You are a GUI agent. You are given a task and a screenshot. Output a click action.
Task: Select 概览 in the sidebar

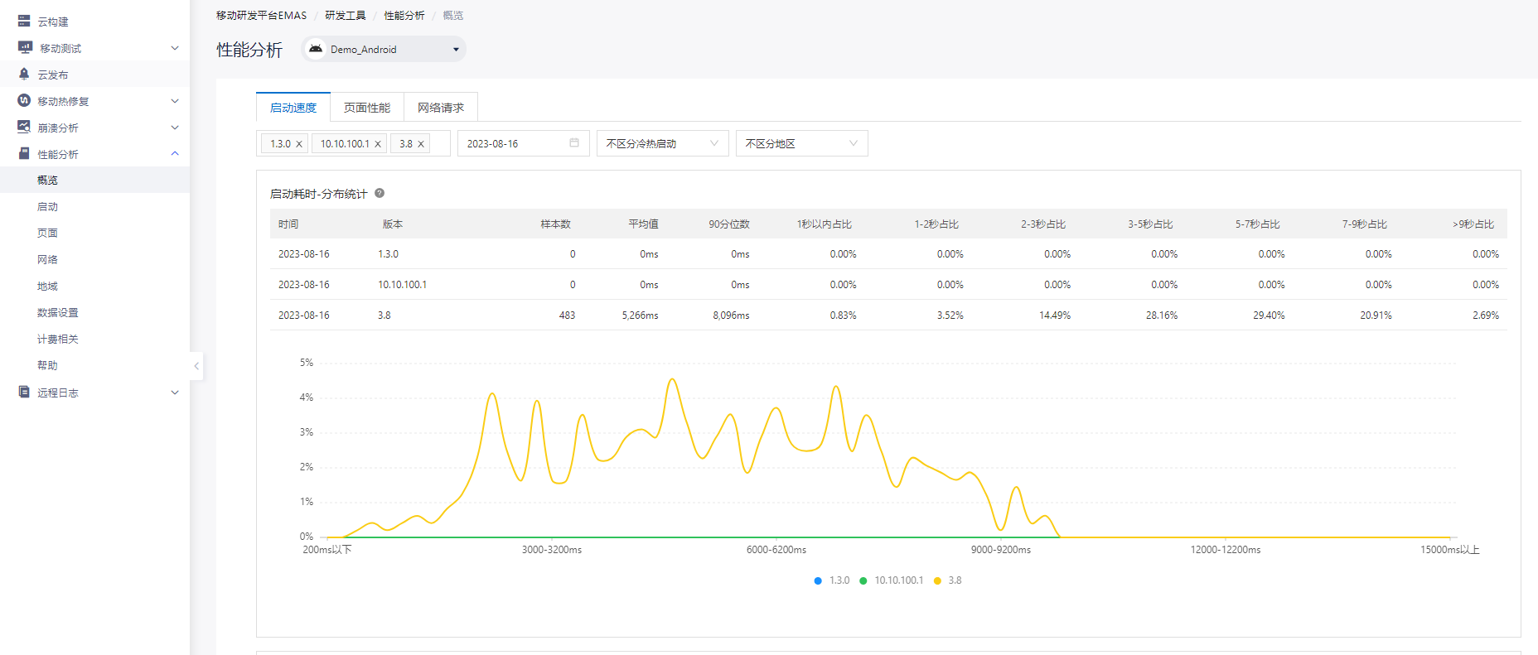point(94,180)
